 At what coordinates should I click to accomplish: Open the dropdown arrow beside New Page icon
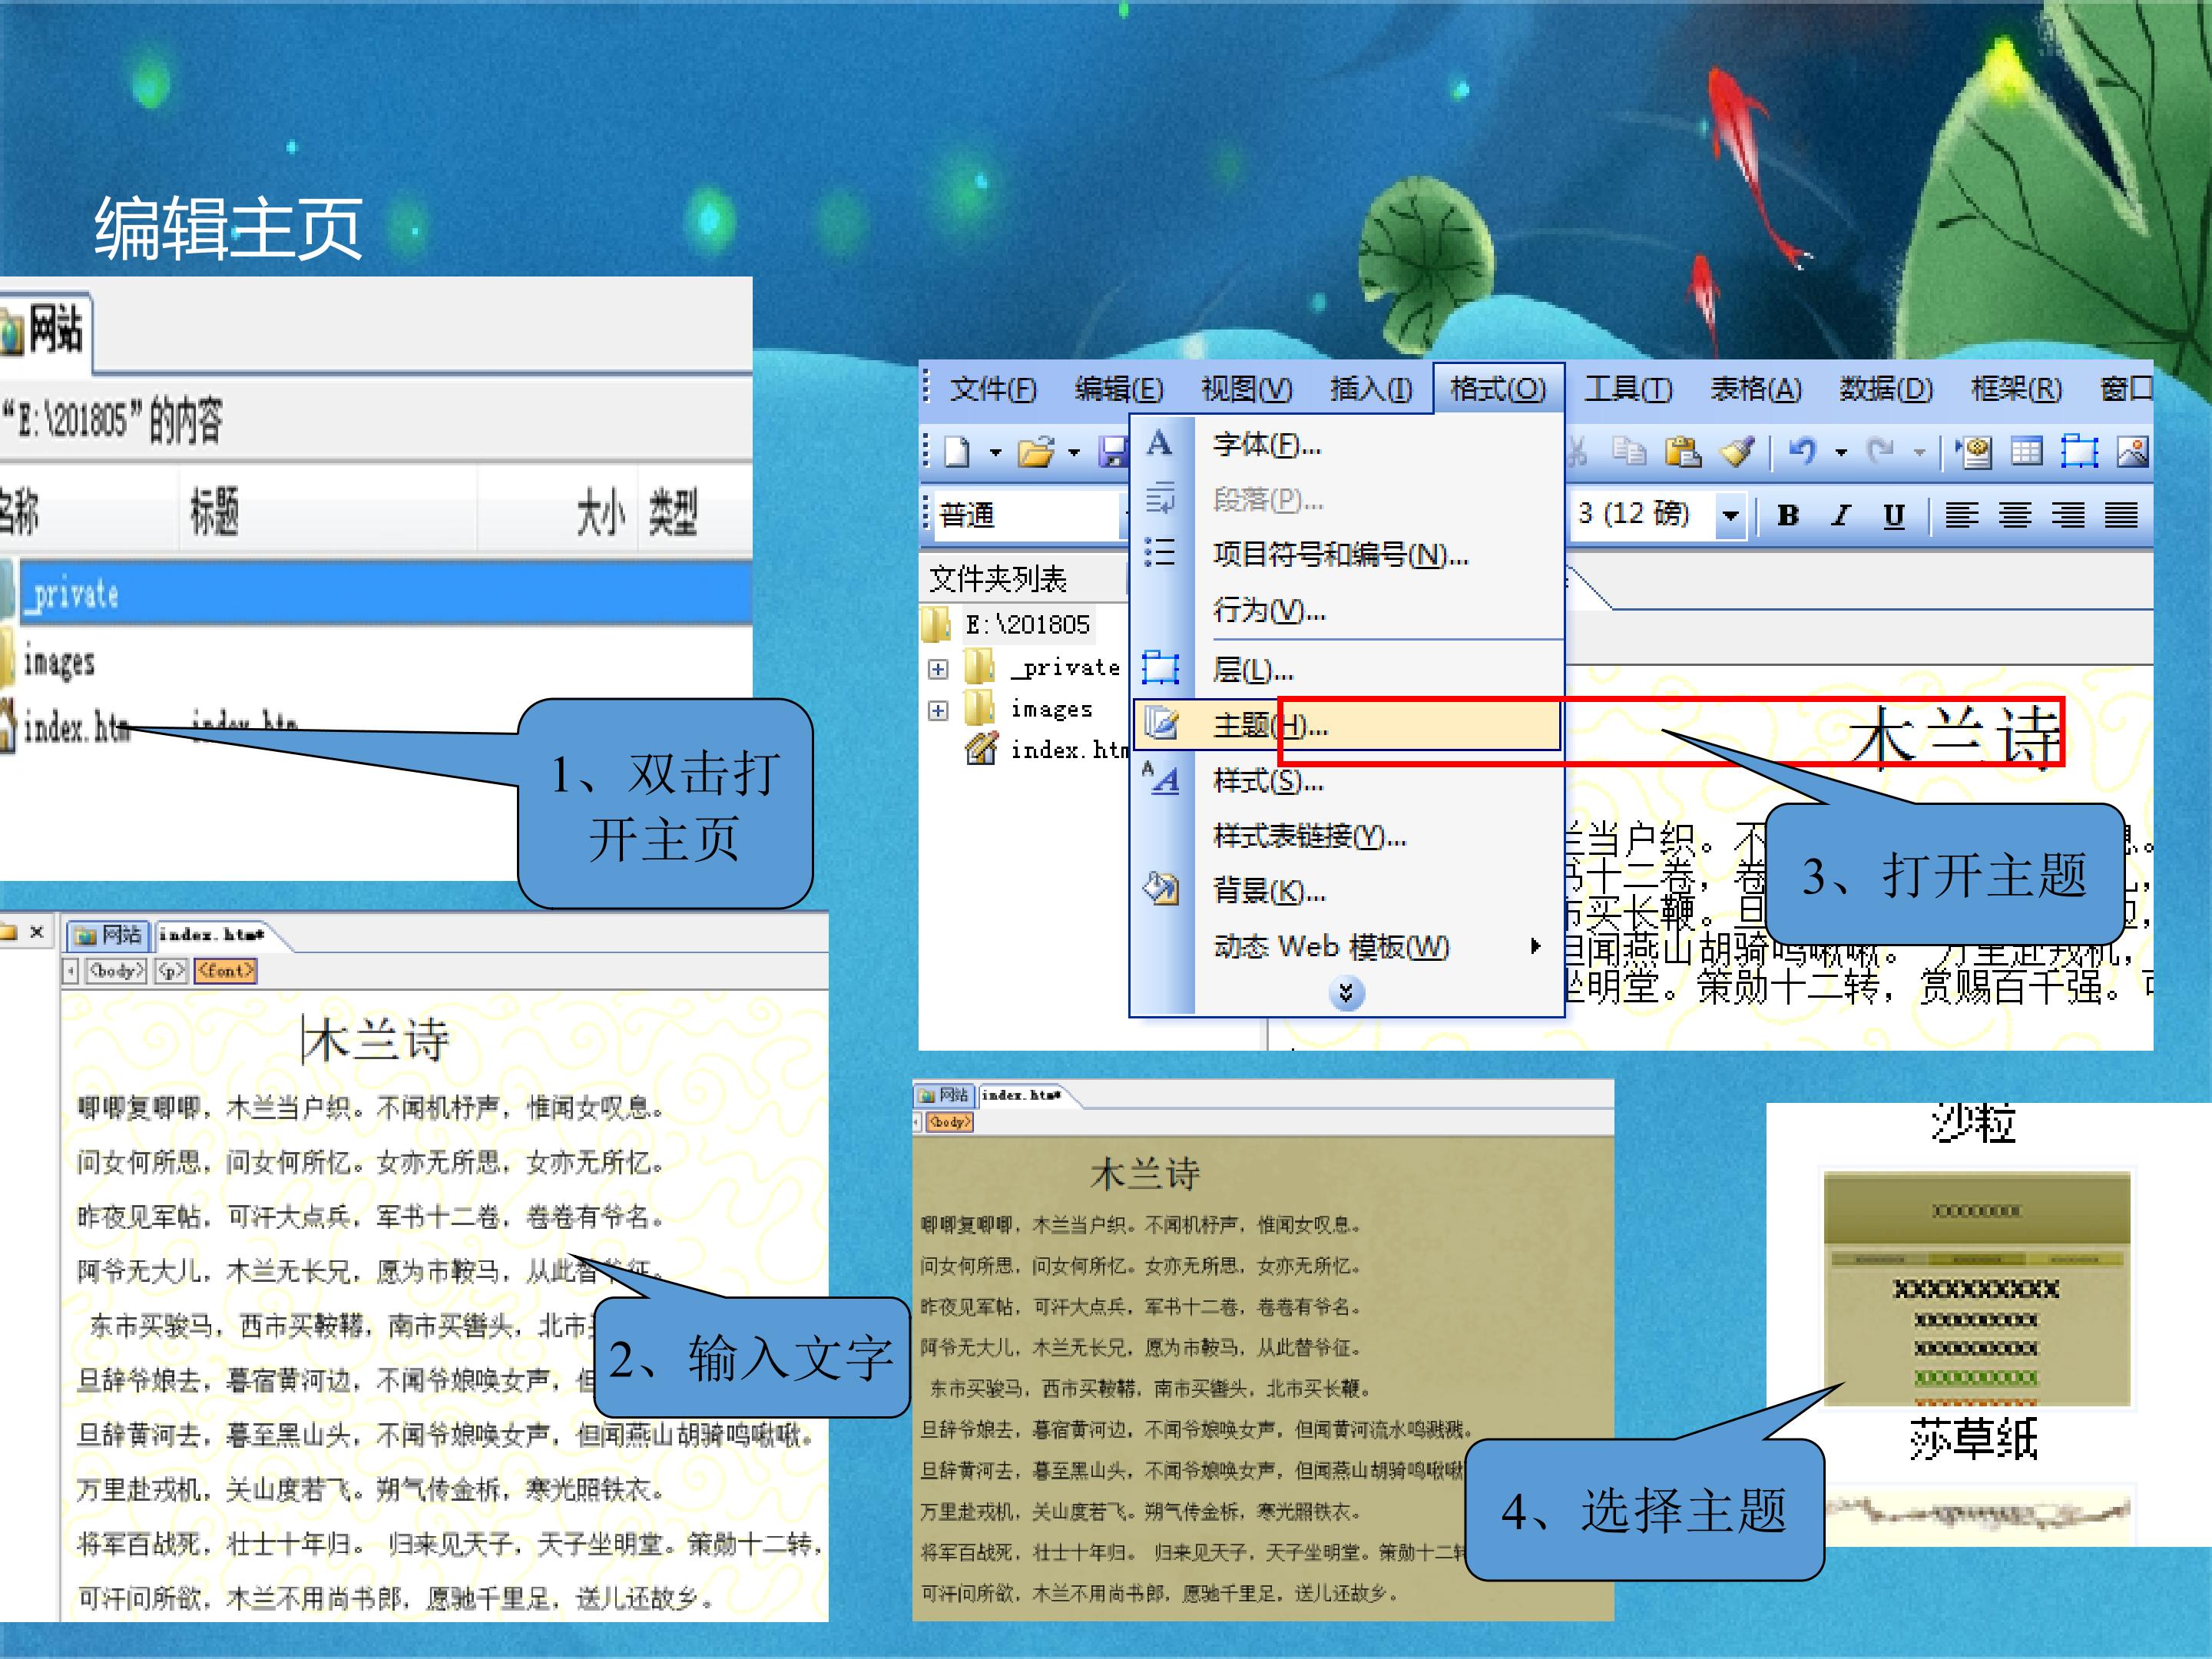click(x=995, y=453)
